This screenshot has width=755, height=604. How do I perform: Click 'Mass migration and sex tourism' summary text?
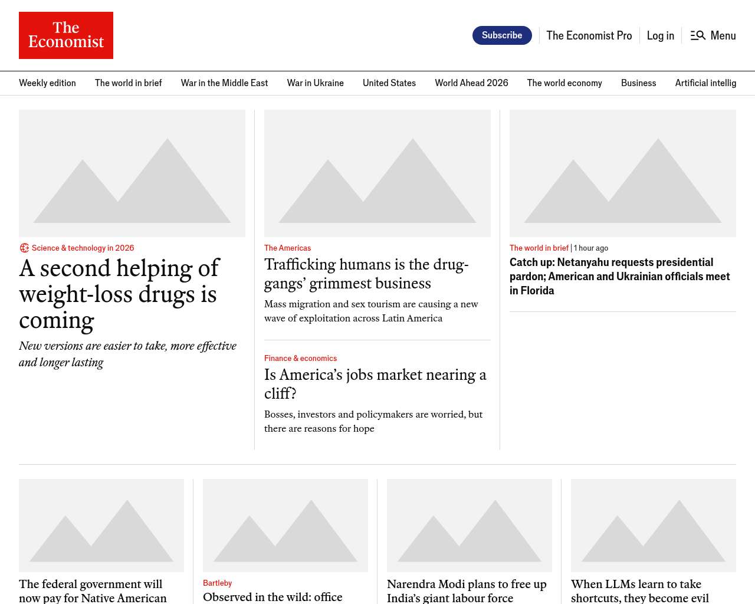(x=371, y=311)
